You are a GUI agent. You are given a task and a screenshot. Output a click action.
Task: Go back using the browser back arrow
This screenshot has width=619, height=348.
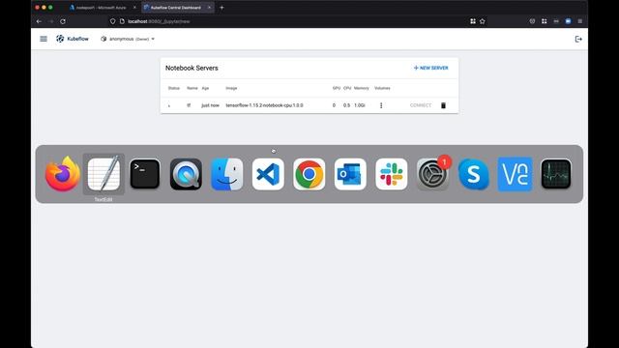click(39, 21)
